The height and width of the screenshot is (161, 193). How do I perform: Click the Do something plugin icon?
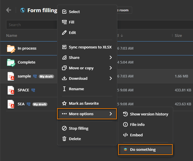(125, 149)
